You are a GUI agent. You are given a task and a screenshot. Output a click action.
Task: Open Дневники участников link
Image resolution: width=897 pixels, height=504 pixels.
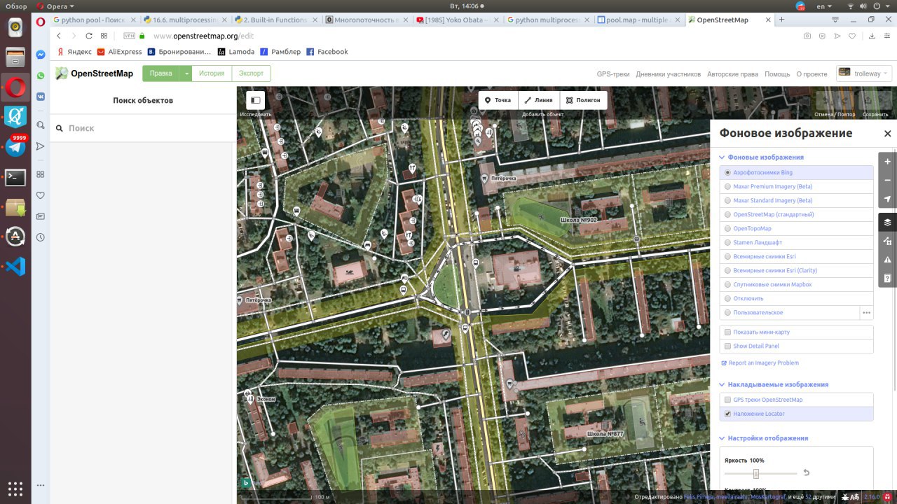click(x=669, y=73)
